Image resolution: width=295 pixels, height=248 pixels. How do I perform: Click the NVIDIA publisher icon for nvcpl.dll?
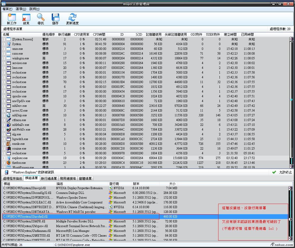[111, 188]
